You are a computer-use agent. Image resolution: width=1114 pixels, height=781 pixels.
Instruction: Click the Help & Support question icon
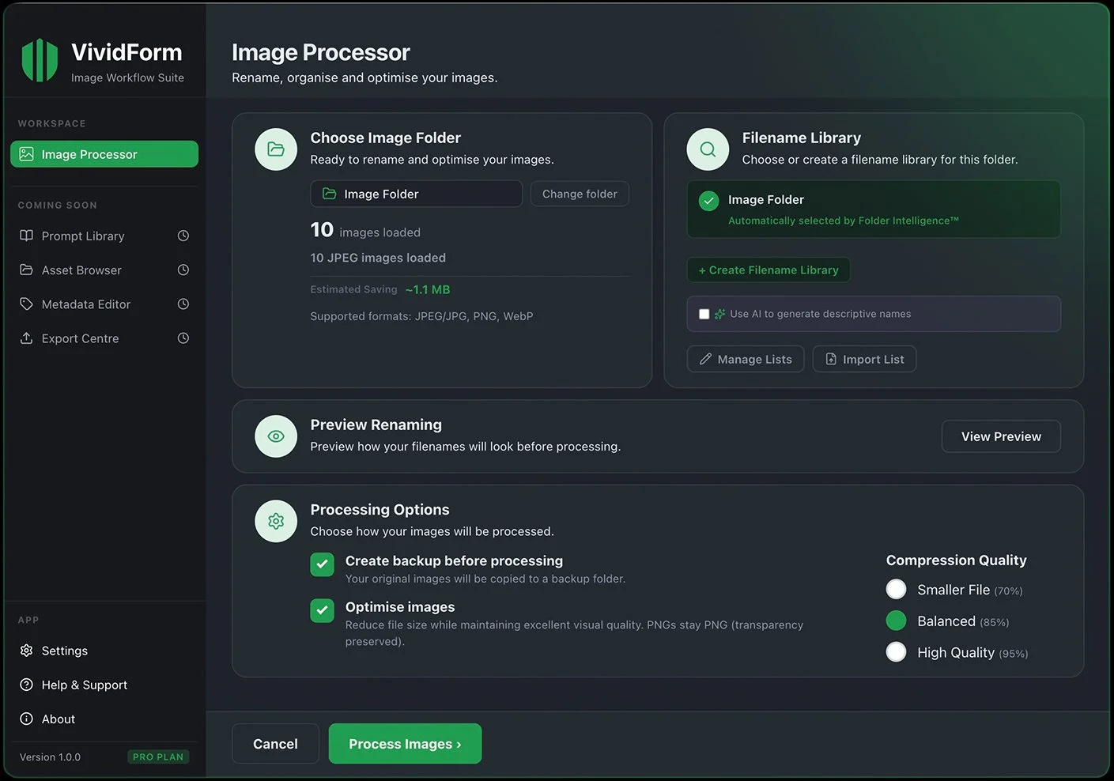tap(26, 685)
